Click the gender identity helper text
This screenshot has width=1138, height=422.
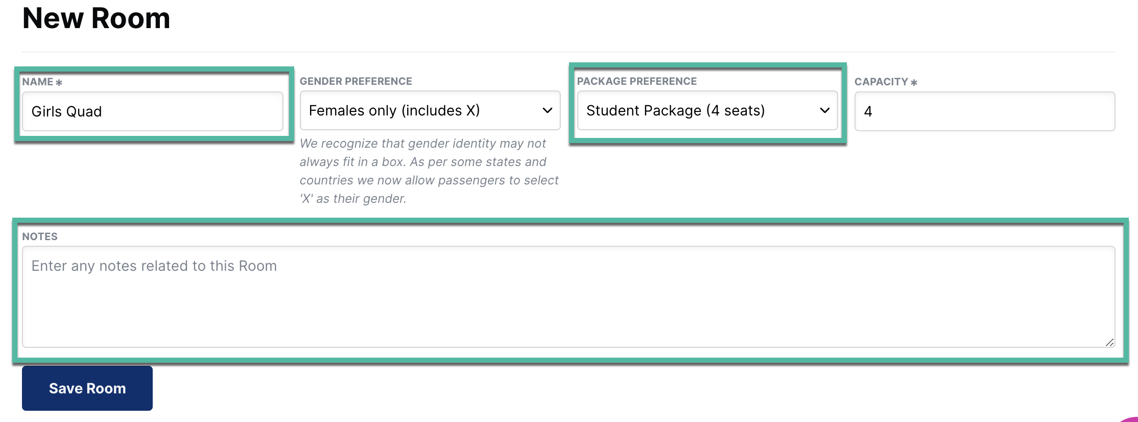click(x=429, y=171)
